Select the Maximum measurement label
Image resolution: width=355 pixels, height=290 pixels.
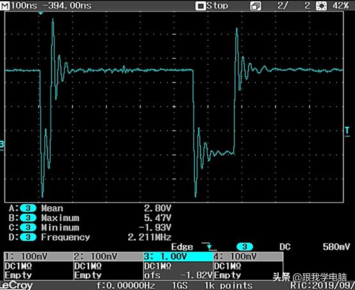[x=60, y=218]
